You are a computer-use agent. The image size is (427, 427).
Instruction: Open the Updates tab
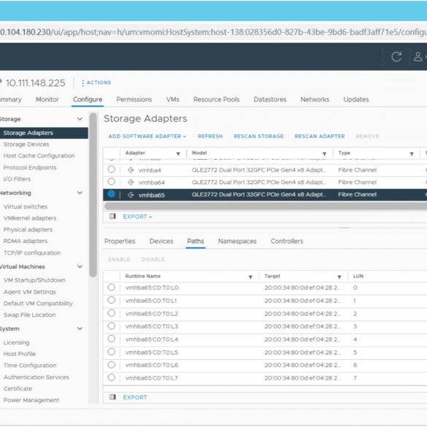356,99
